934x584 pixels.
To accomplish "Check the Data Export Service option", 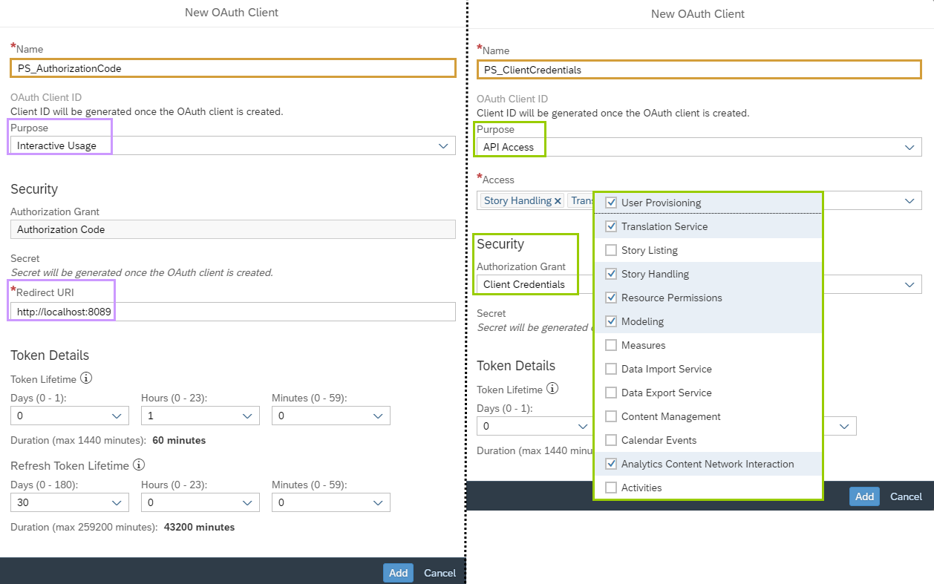I will pyautogui.click(x=611, y=393).
